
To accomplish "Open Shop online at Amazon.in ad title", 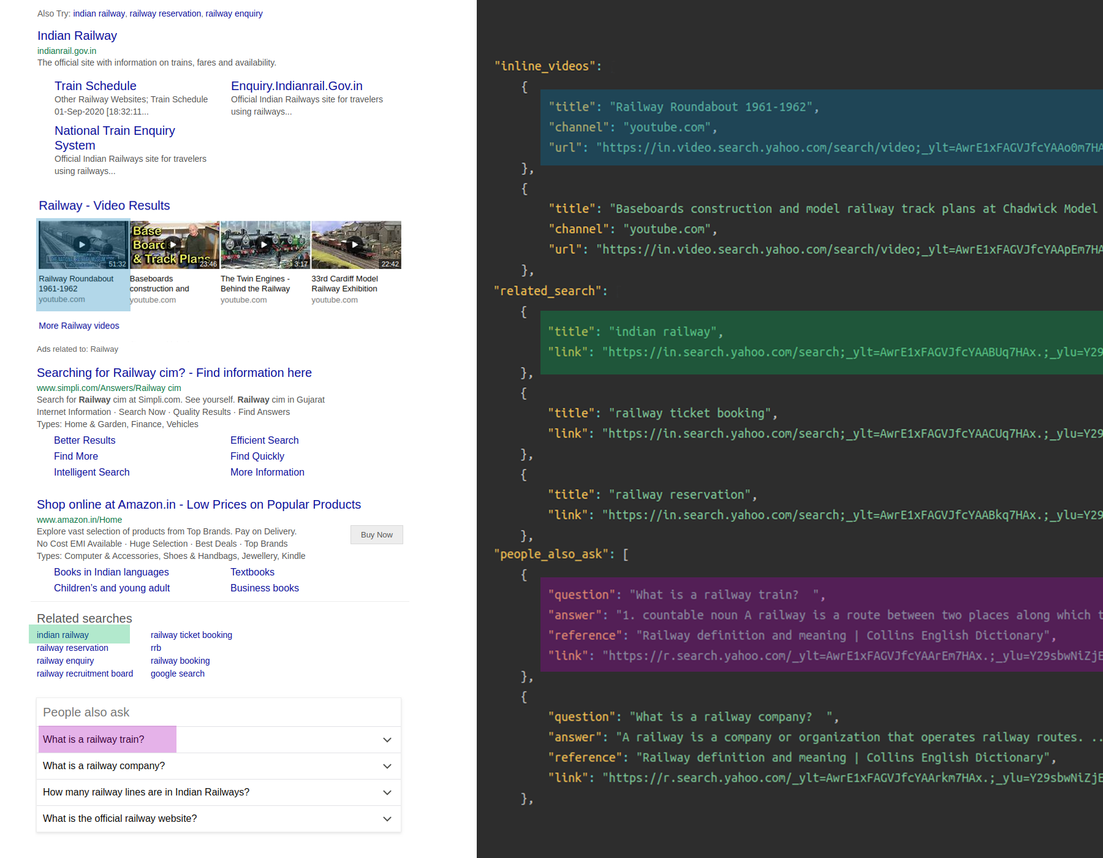I will [199, 504].
